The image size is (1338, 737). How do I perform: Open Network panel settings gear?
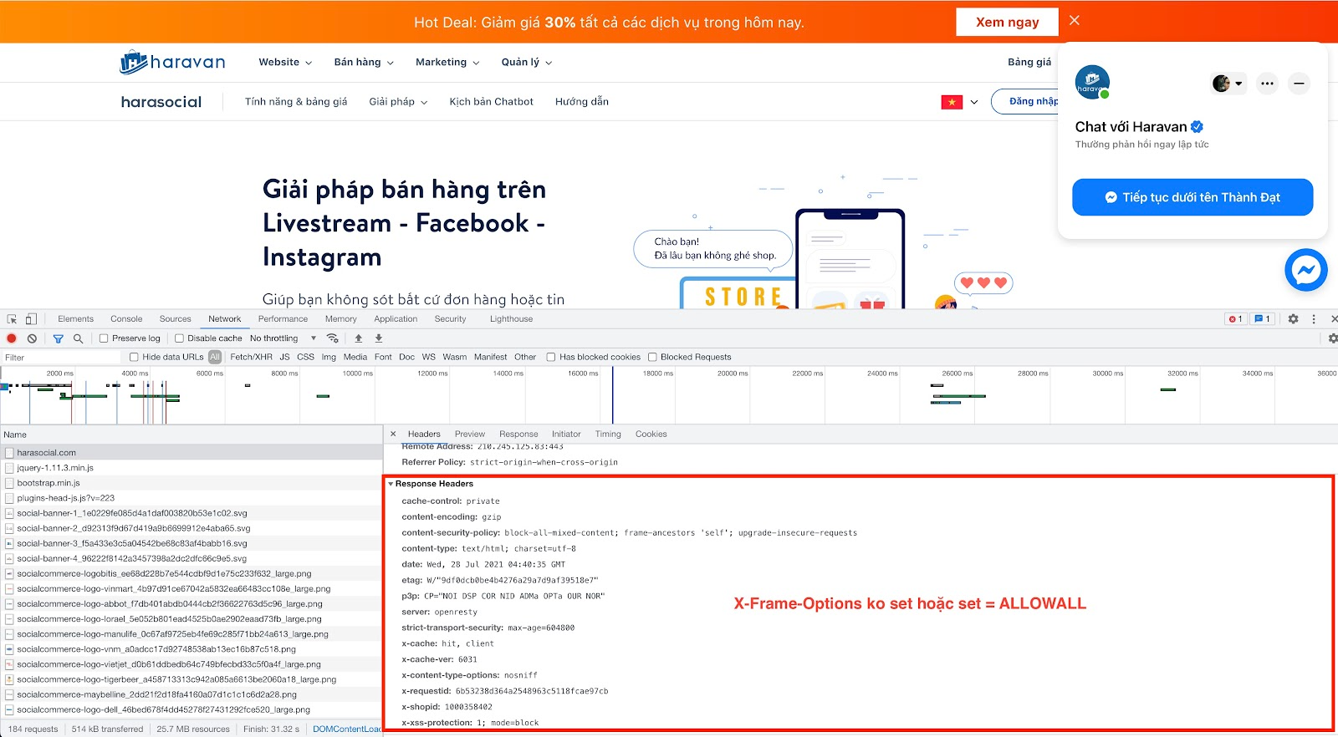[1332, 338]
